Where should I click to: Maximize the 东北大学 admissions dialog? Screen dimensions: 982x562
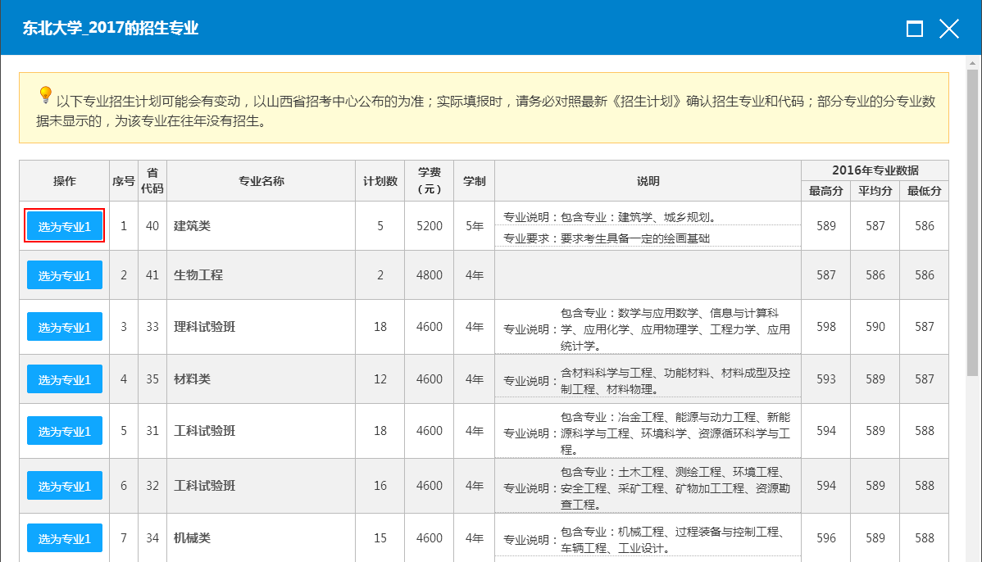coord(915,29)
